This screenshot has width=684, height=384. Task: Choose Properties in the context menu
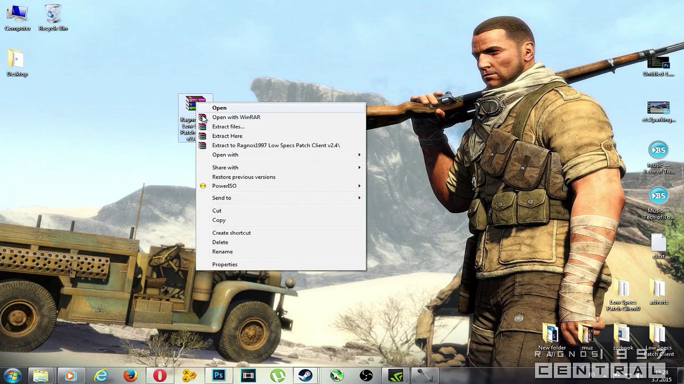tap(281, 265)
